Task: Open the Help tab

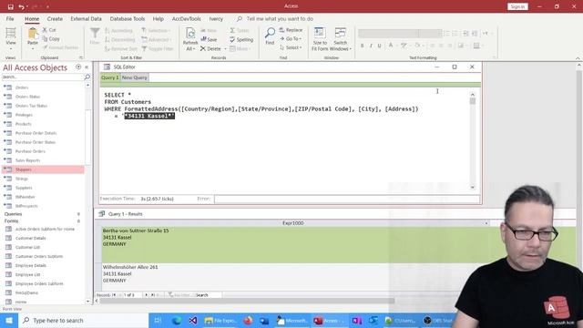Action: [158, 18]
